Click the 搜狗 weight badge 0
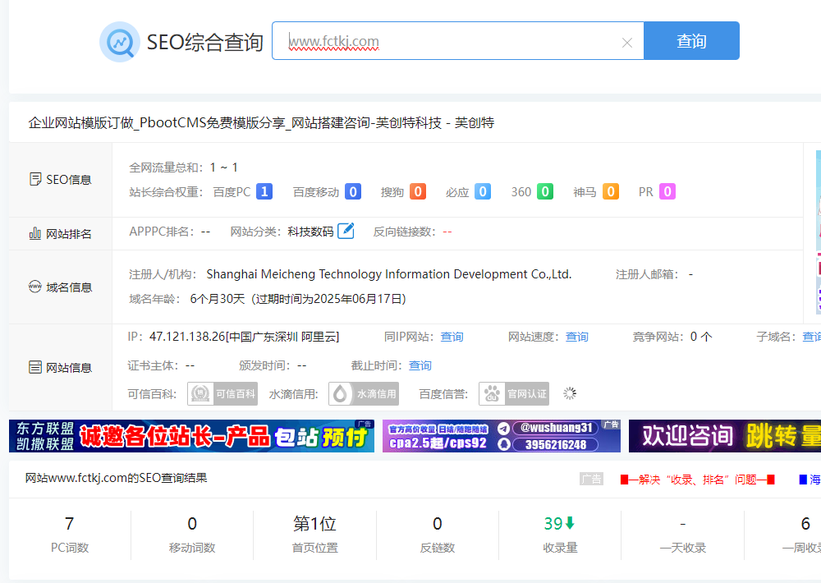 (417, 191)
